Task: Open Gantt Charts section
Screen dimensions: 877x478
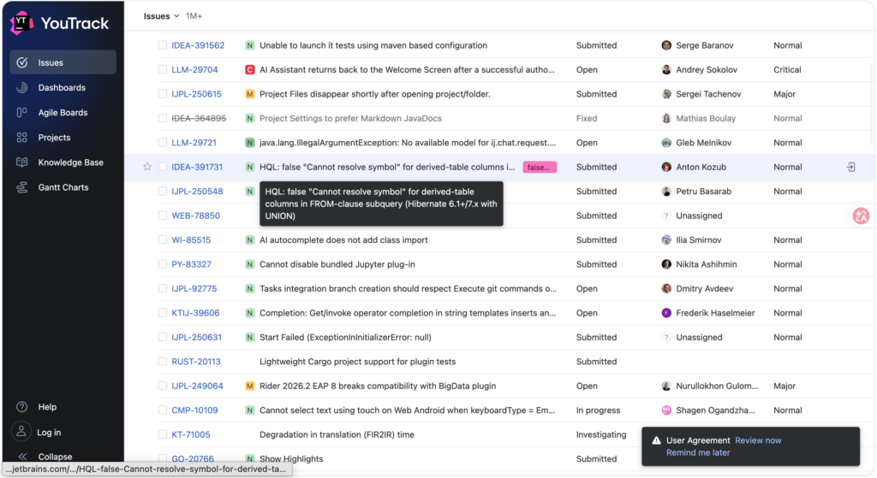Action: pos(63,187)
